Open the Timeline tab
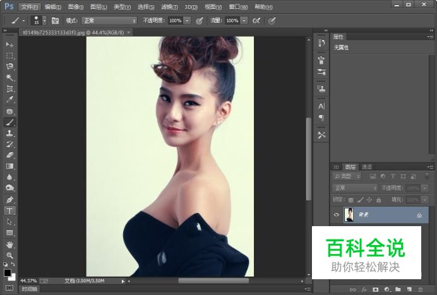The height and width of the screenshot is (295, 437). (30, 289)
